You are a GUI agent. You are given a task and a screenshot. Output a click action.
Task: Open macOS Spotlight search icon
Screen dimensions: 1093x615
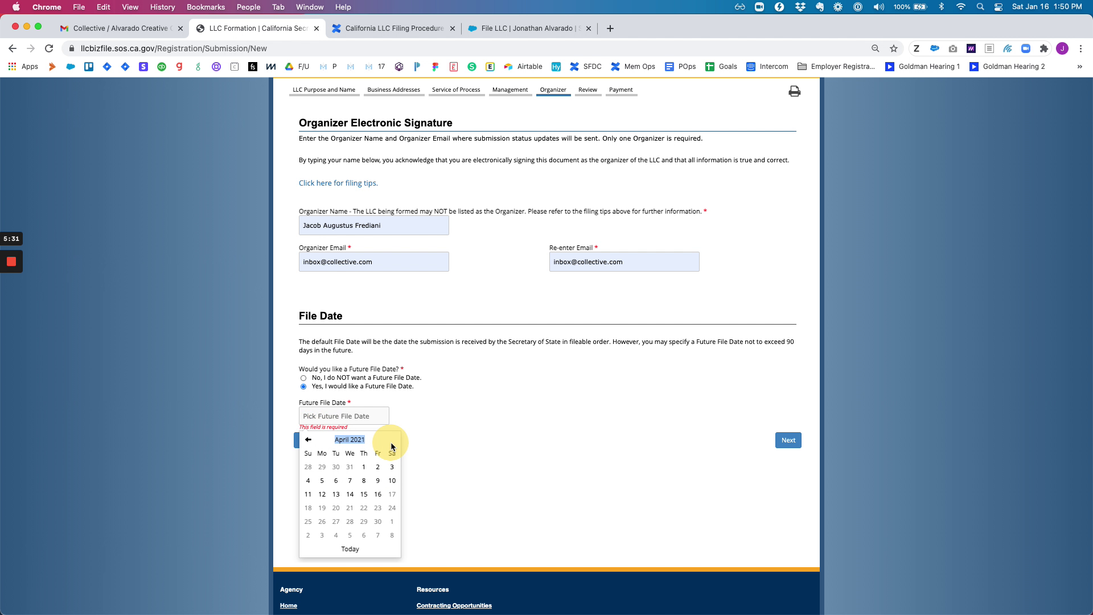point(980,7)
